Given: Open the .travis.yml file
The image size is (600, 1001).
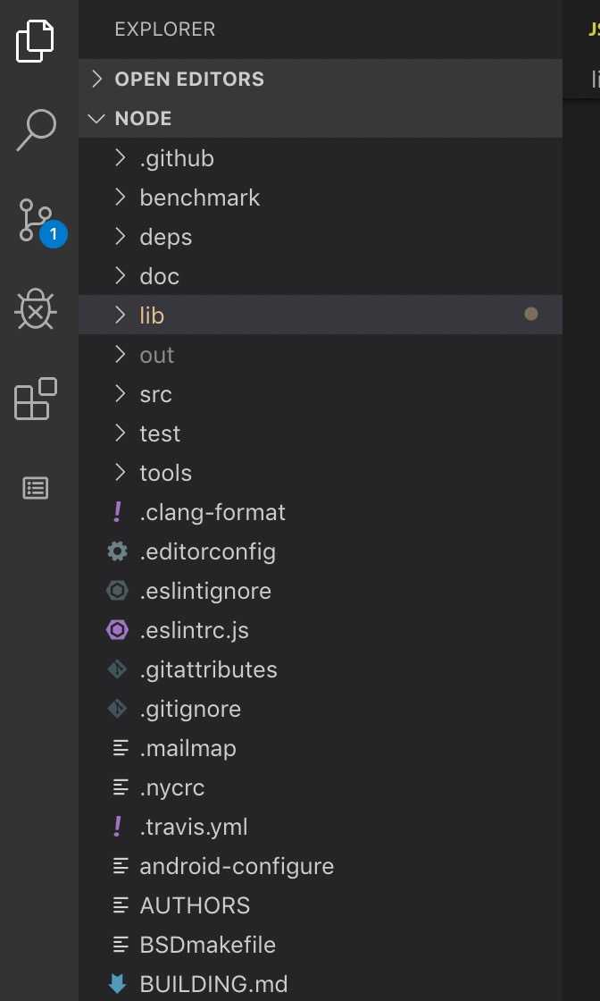Looking at the screenshot, I should pos(193,827).
